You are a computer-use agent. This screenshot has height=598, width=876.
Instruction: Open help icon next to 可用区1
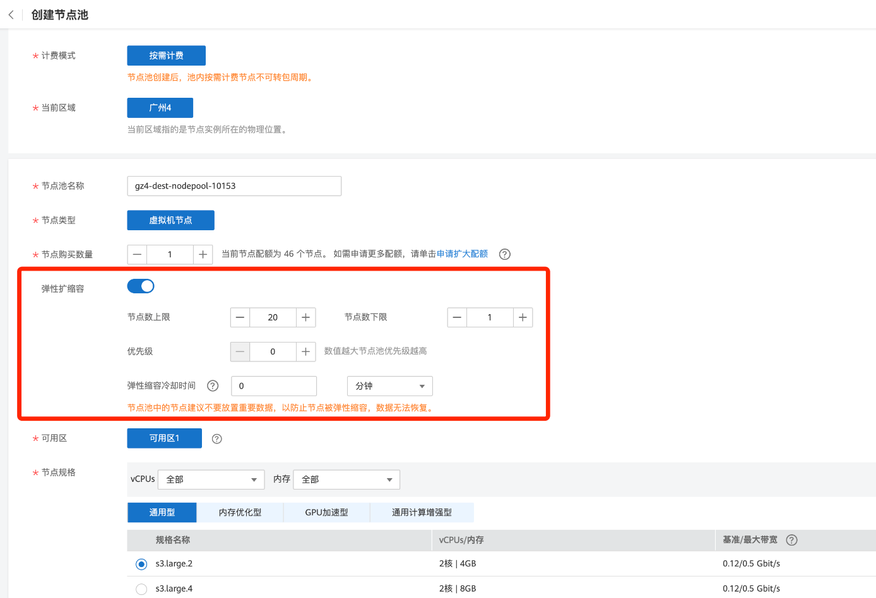pos(217,439)
